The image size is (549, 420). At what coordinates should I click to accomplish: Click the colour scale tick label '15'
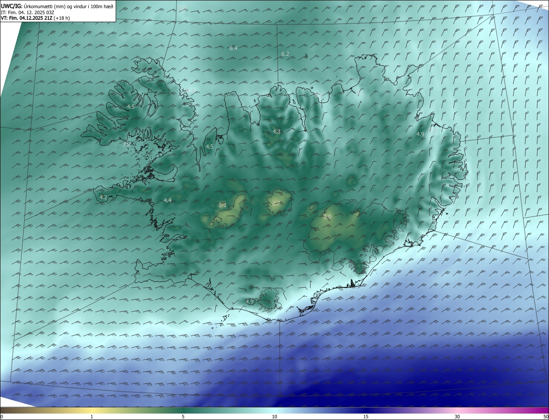pos(366,417)
